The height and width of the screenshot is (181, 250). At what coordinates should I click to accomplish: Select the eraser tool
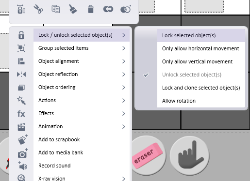148,156
